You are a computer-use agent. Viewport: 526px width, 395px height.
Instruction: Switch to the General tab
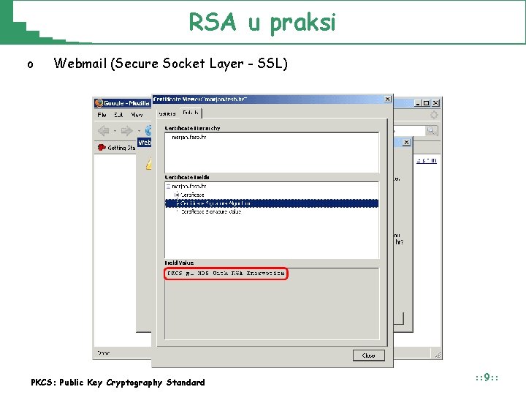[x=167, y=113]
